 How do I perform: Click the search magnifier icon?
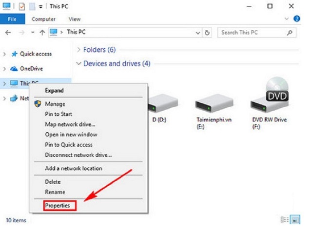(290, 33)
